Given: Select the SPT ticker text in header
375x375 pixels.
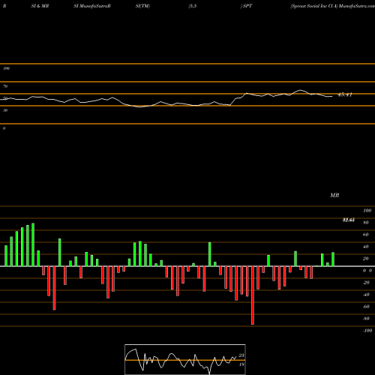Looking at the screenshot, I should (247, 6).
